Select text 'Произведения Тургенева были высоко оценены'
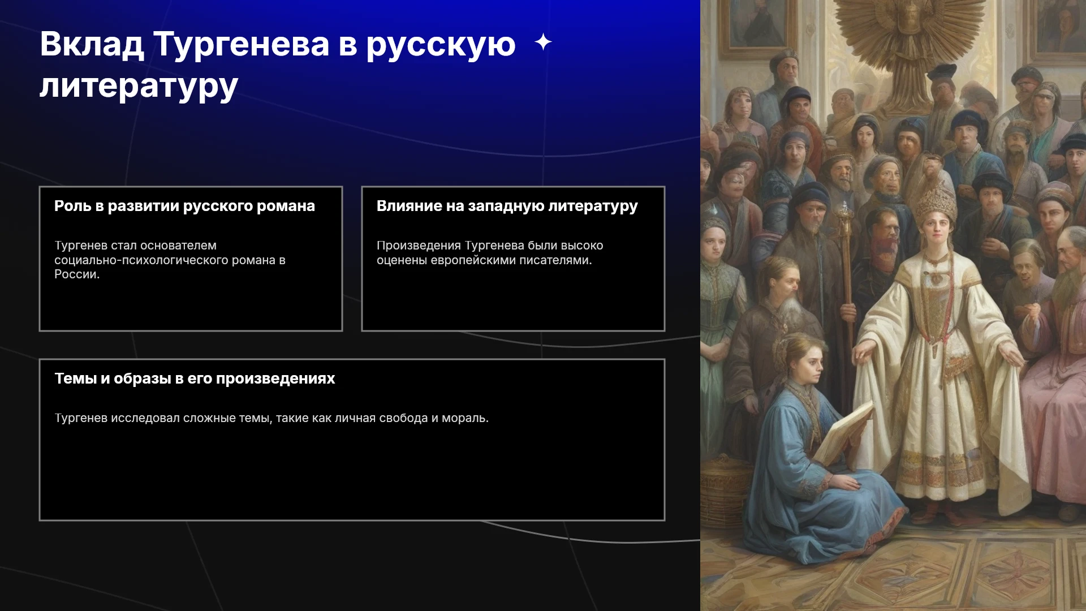 pos(490,252)
